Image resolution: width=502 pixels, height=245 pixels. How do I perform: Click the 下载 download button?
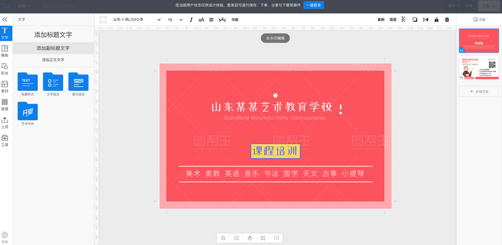(489, 6)
